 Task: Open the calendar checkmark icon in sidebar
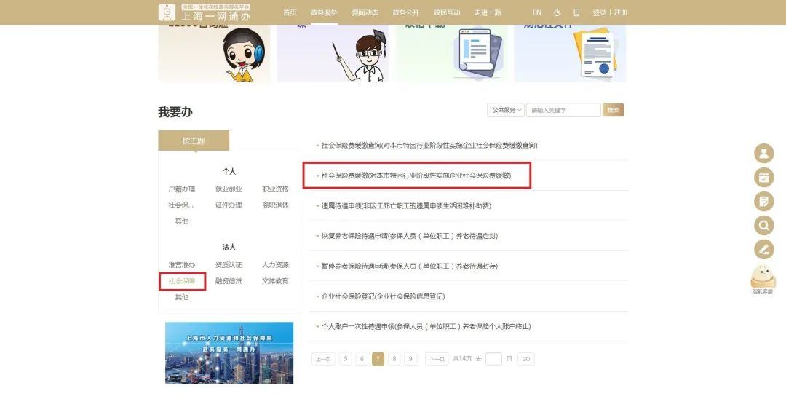pyautogui.click(x=763, y=178)
